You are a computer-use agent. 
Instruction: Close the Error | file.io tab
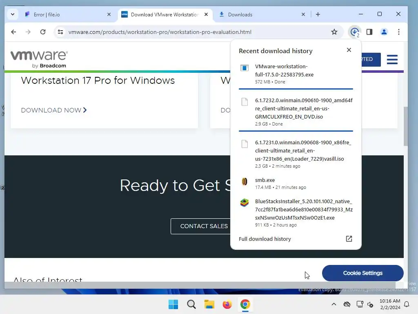click(x=109, y=14)
